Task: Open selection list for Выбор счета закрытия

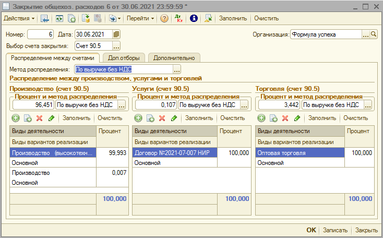Action: pos(117,46)
